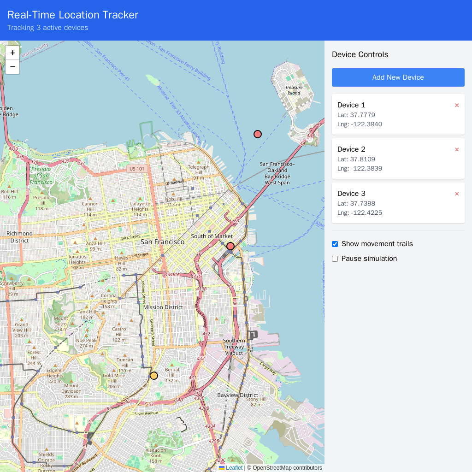Click the Treasure Island label on map
Screen dimensions: 472x472
(x=294, y=90)
